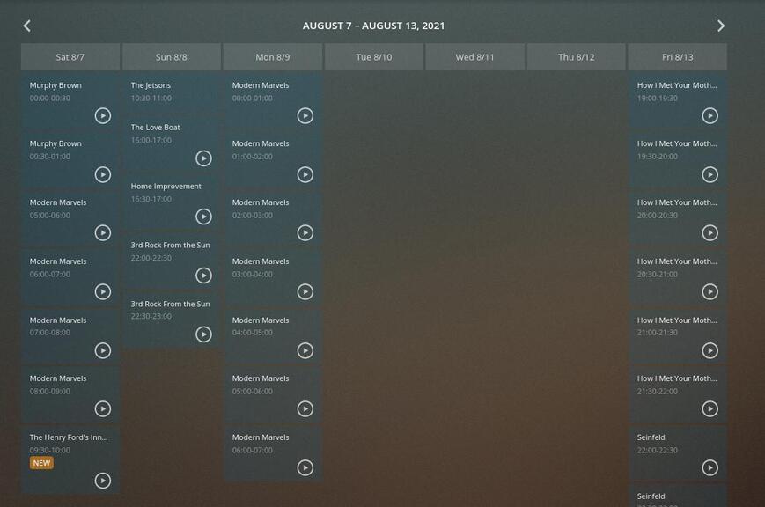Play Seinfeld 22:00-22:30 on Friday

click(x=710, y=468)
